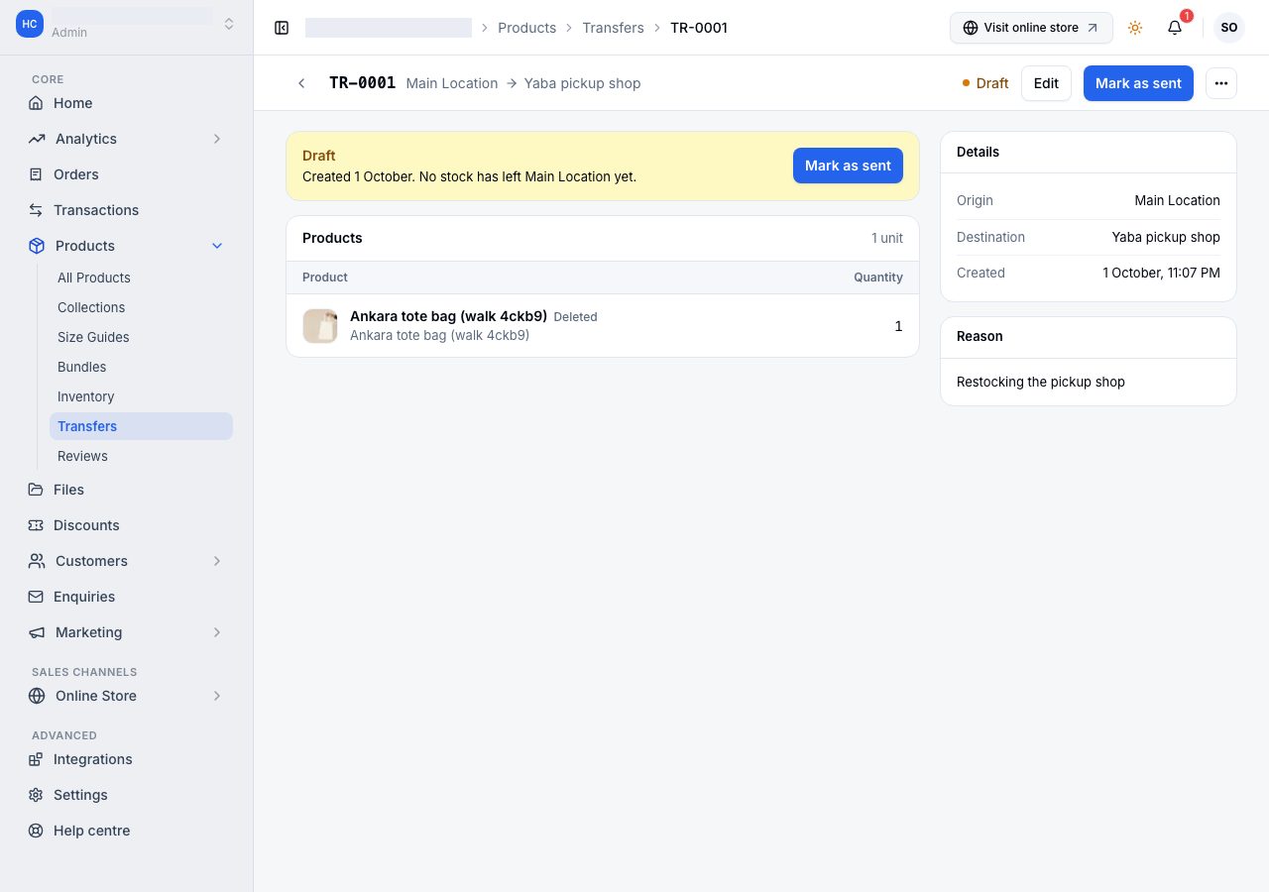1269x892 pixels.
Task: Click the Help centre lifebuoy icon
Action: click(x=36, y=831)
